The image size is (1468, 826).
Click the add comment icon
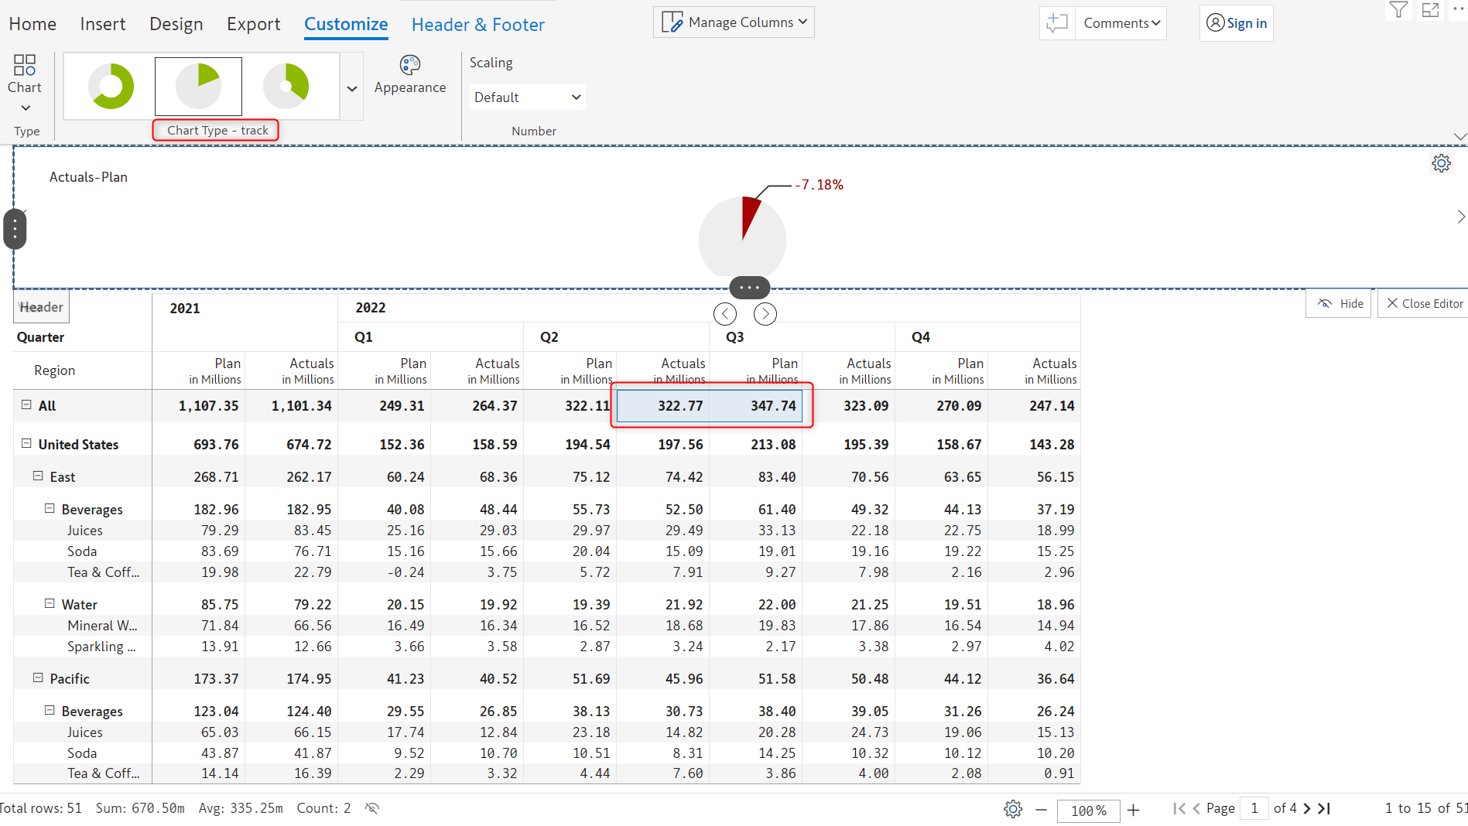tap(1057, 23)
